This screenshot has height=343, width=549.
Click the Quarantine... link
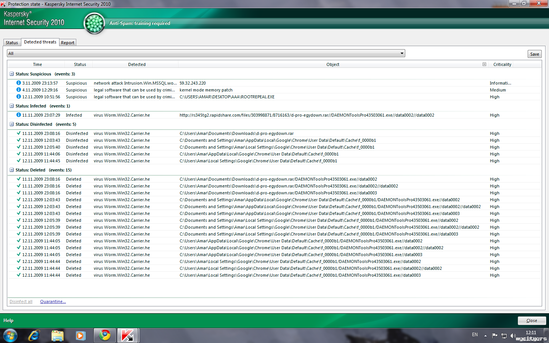[x=53, y=301]
